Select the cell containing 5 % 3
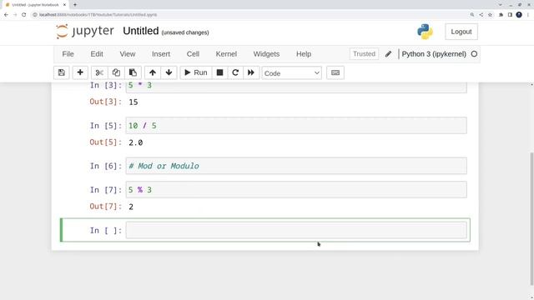The height and width of the screenshot is (300, 534). (x=296, y=190)
